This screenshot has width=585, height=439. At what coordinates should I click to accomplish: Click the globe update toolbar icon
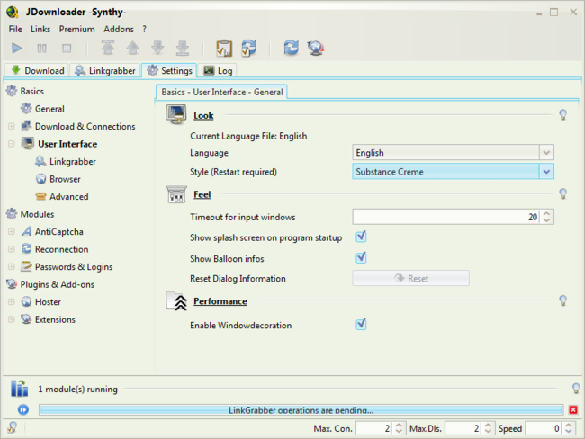point(316,48)
